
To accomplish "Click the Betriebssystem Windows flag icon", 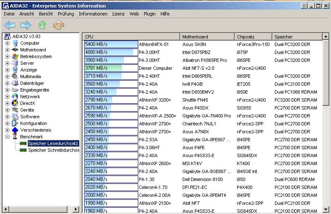I will click(15, 56).
